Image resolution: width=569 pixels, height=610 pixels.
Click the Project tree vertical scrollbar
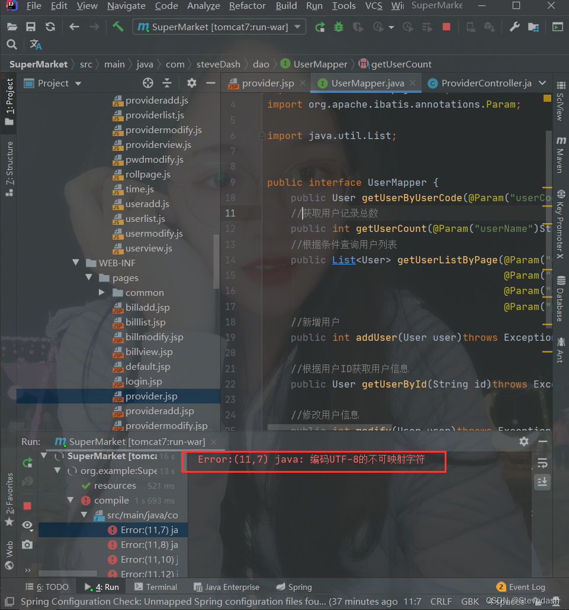[x=216, y=262]
